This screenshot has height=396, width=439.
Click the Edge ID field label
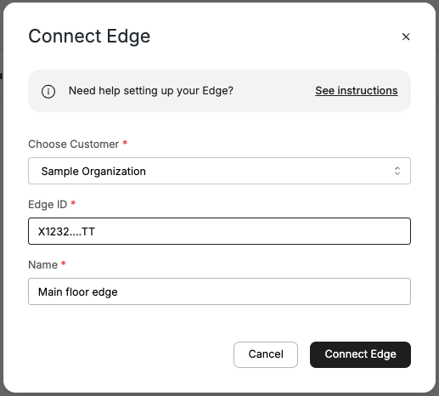click(x=48, y=205)
